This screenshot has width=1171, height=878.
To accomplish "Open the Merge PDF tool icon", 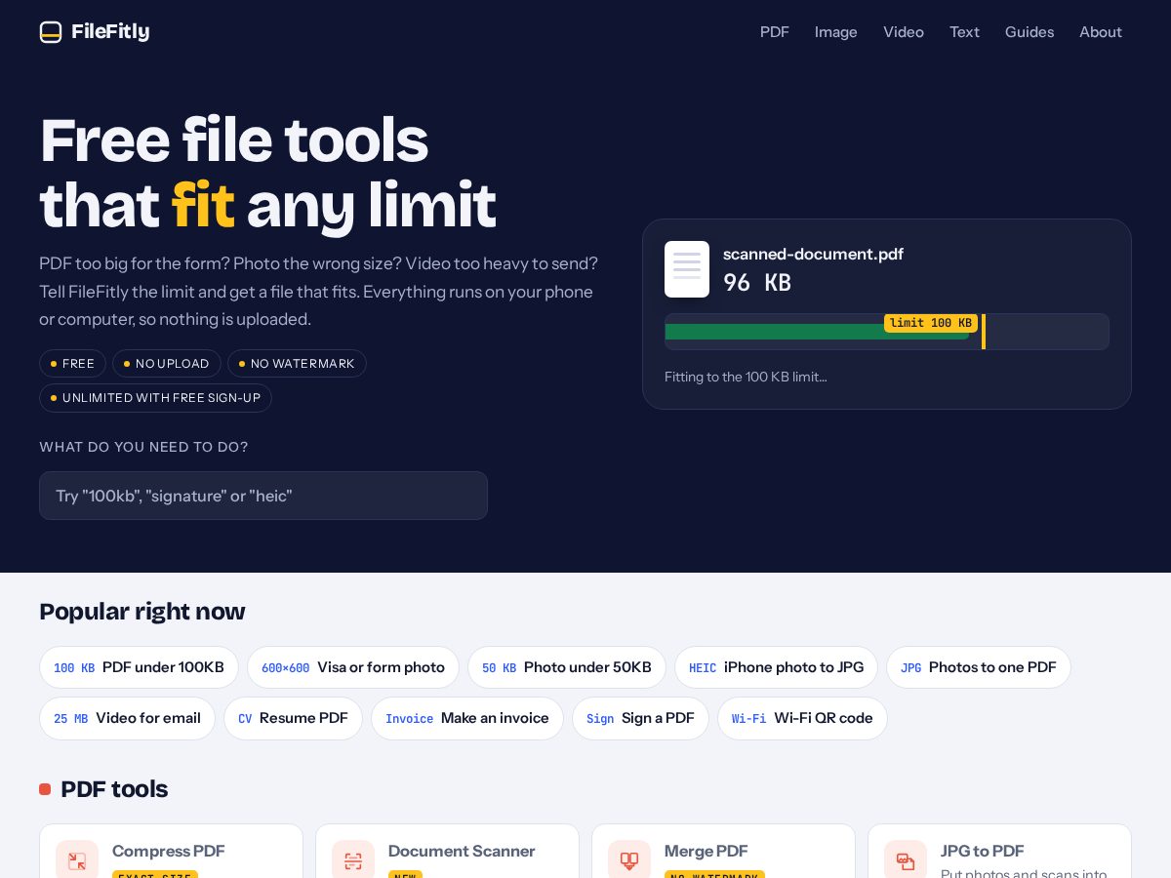I will (x=629, y=861).
